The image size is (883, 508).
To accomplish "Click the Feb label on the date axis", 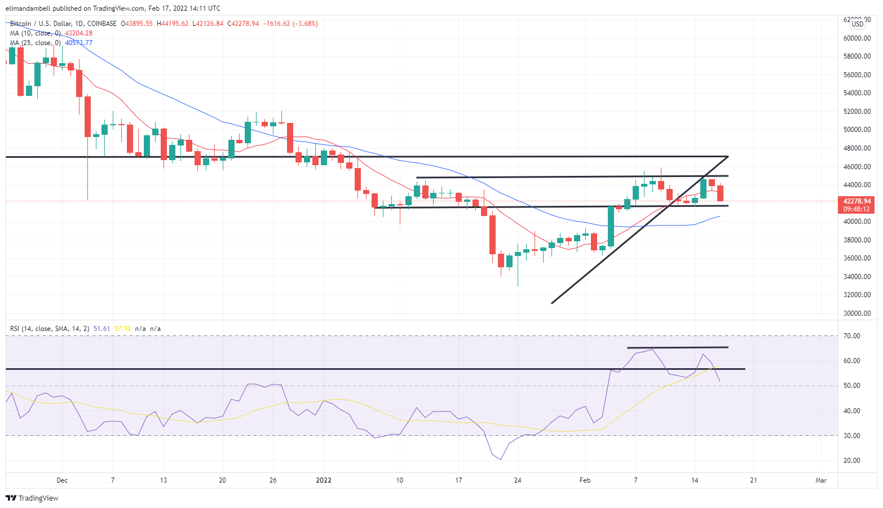I will 585,480.
